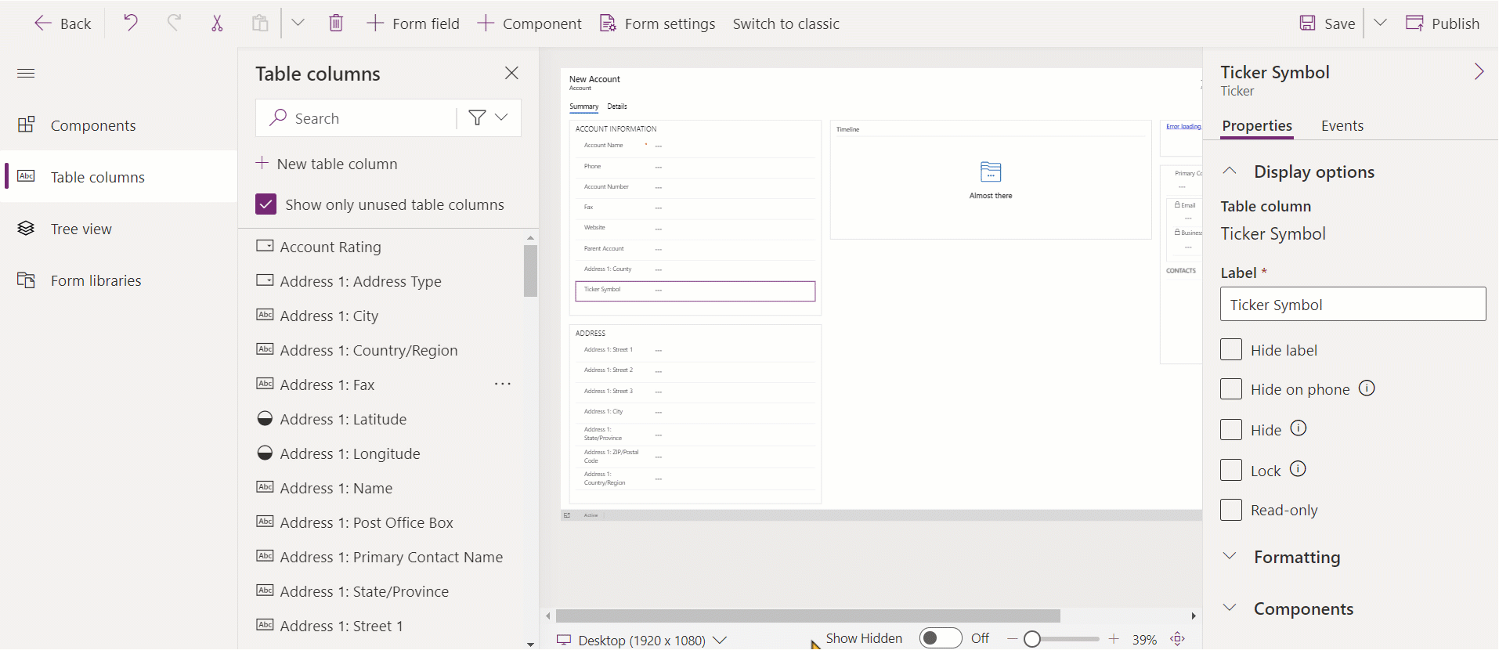Image resolution: width=1499 pixels, height=650 pixels.
Task: Open Form settings
Action: pos(657,23)
